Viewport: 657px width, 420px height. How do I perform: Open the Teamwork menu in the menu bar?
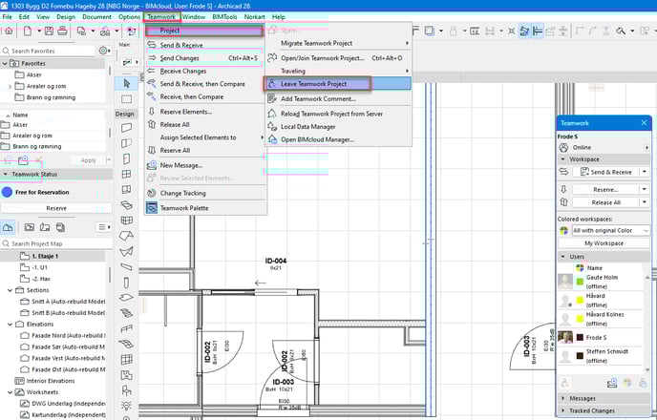click(161, 17)
